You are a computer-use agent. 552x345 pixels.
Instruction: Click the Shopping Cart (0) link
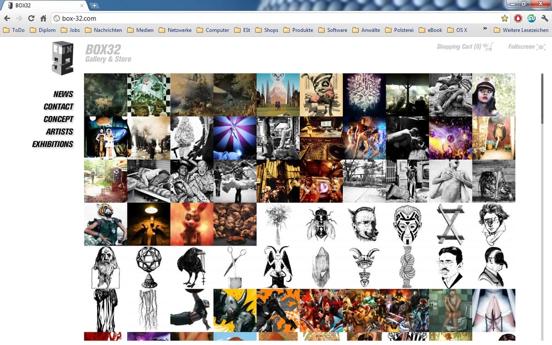coord(459,46)
